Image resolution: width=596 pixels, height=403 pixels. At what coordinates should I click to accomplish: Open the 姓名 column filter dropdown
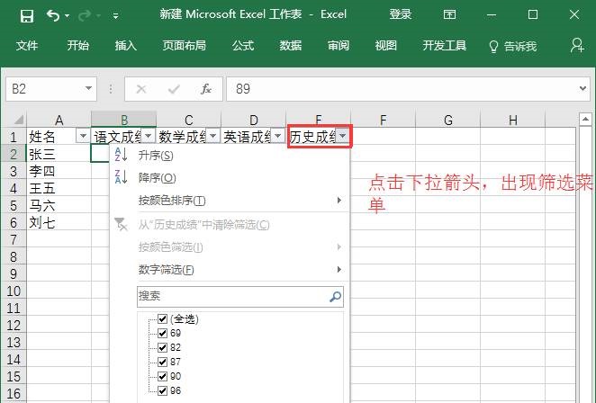[83, 136]
